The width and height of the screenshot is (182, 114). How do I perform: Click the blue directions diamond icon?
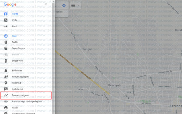pyautogui.click(x=64, y=5)
